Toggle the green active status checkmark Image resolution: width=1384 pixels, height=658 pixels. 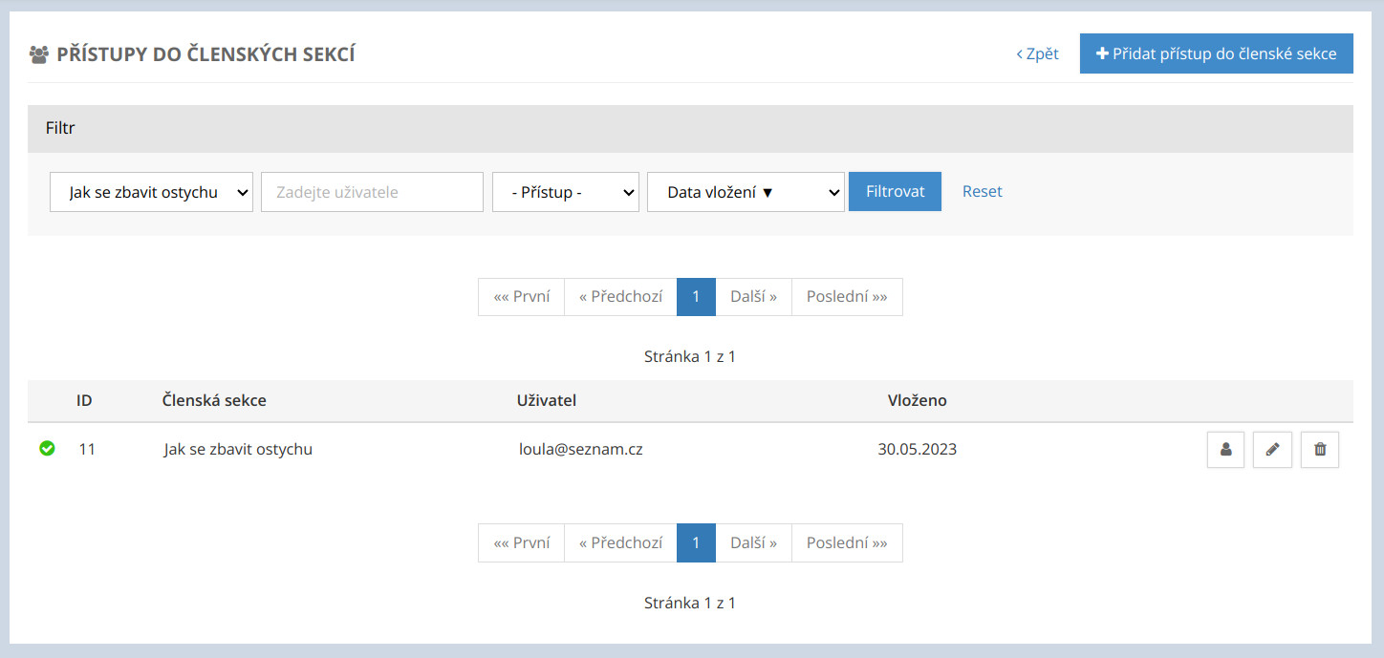47,448
